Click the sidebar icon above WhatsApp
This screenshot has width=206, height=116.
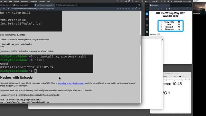tap(147, 25)
